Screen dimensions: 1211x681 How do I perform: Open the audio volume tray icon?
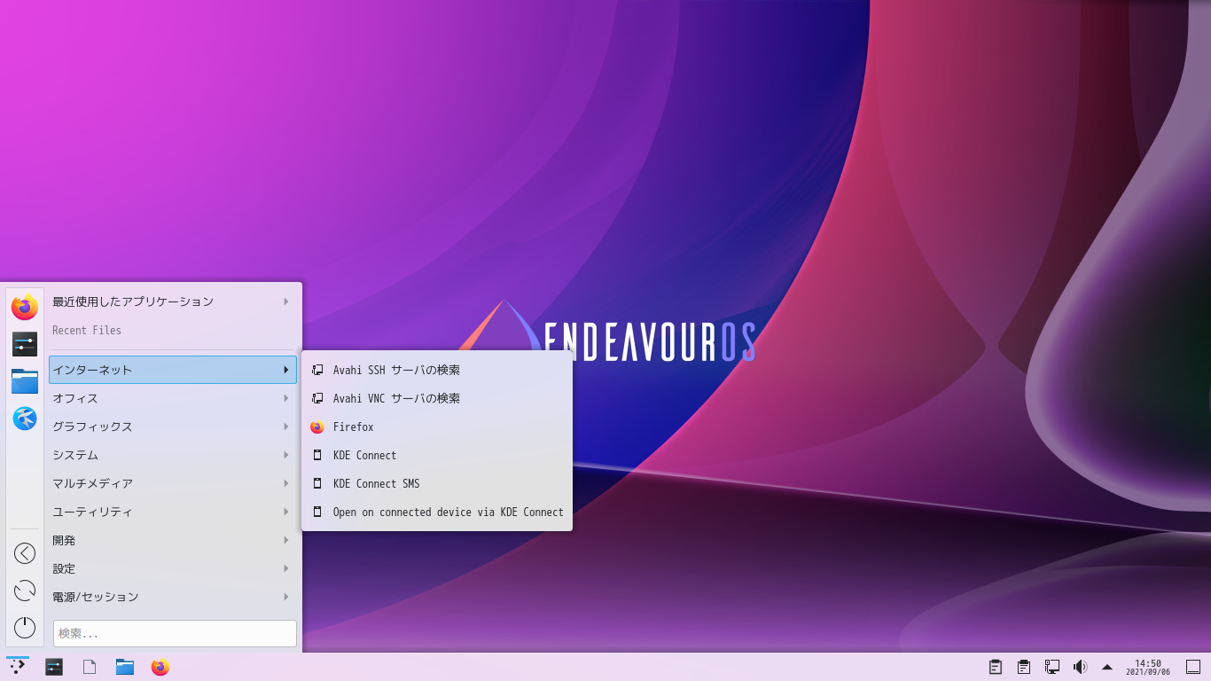[1080, 667]
